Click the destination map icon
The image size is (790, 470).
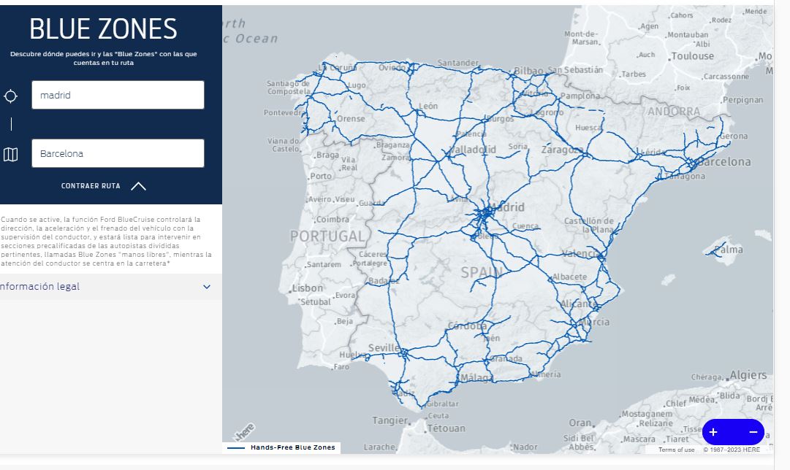tap(10, 154)
